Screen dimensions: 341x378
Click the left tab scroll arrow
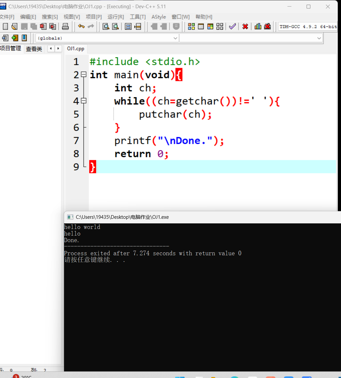[51, 48]
